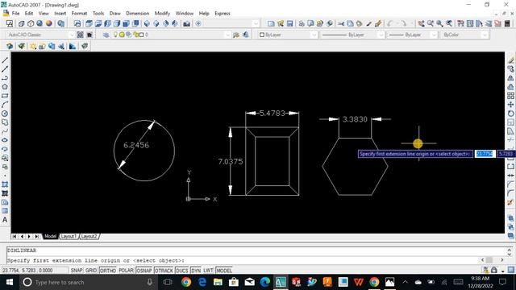Select the Rectangle draw tool
This screenshot has height=290, width=516.
coord(5,96)
